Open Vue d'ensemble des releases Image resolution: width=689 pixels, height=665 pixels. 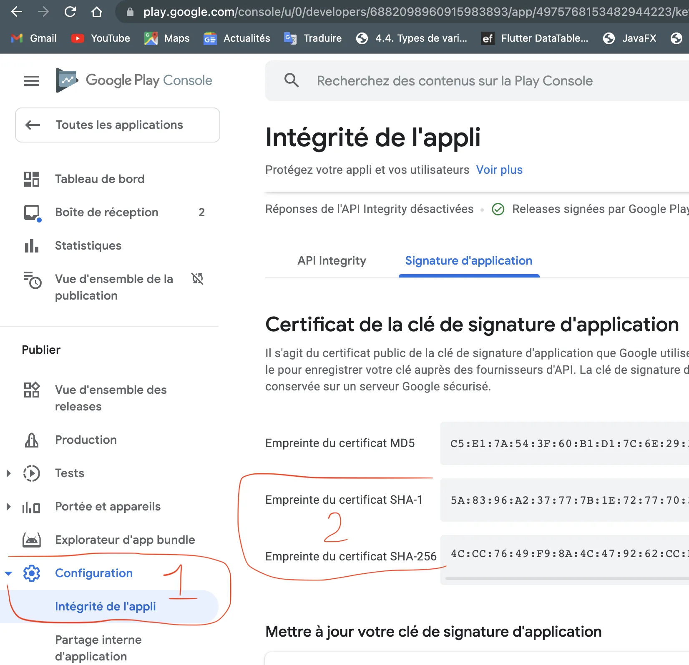coord(111,398)
